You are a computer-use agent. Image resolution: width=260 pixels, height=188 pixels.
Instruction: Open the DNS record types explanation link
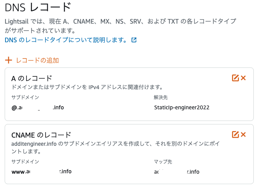[x=66, y=40]
